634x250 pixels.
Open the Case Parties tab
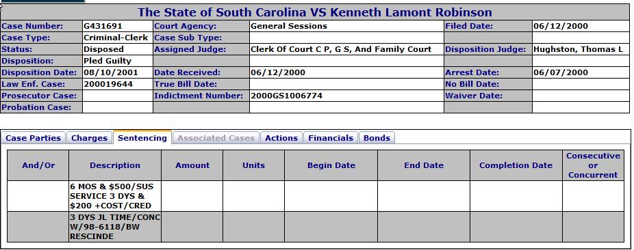click(33, 138)
